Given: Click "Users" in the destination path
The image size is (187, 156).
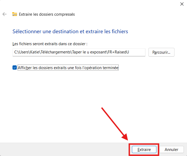Looking at the screenshot, I should tap(23, 52).
